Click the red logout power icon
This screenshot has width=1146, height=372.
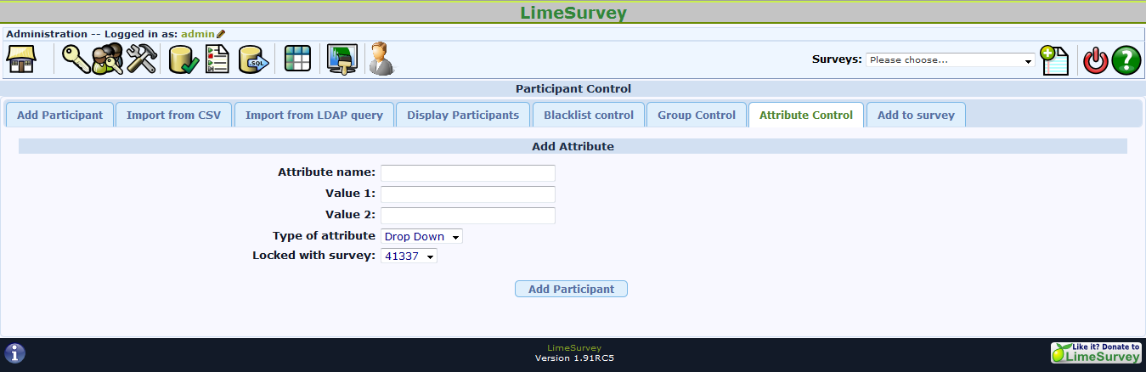point(1096,61)
